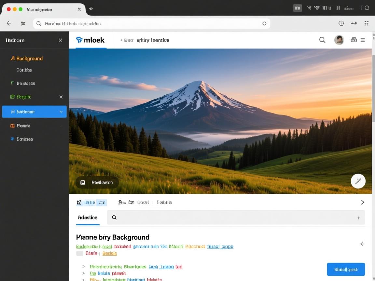Click the right chevron in the row below the image

(362, 202)
